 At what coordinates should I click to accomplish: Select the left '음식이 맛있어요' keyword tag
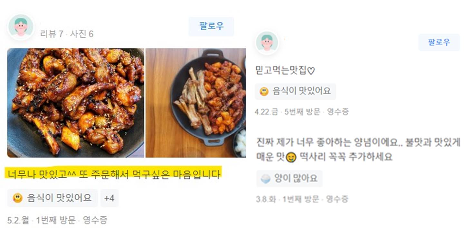pos(52,198)
